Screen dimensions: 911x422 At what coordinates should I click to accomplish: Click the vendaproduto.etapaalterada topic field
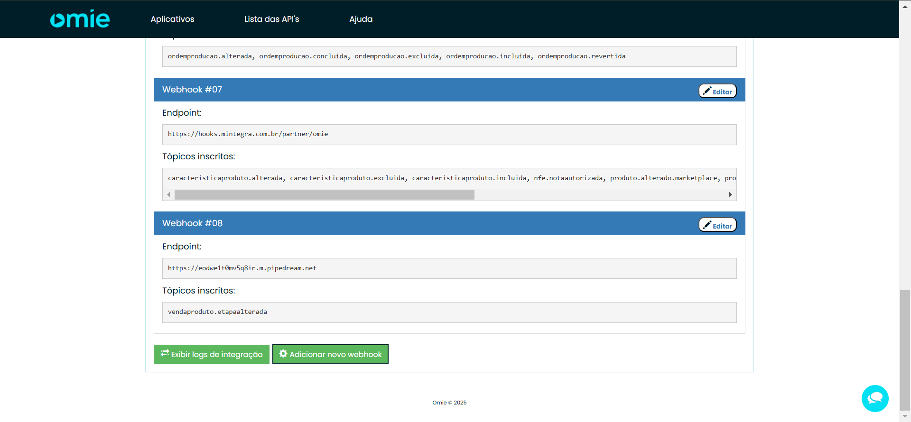click(x=449, y=312)
